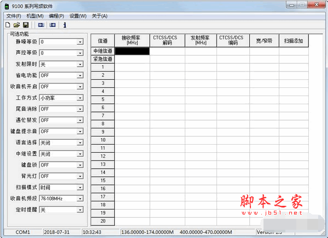Select channel row 1 header
This screenshot has width=328, height=238.
(103, 67)
